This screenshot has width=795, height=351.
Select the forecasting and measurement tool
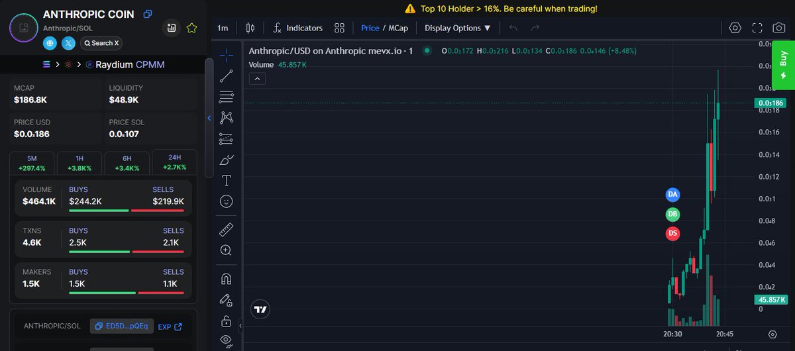[x=227, y=138]
